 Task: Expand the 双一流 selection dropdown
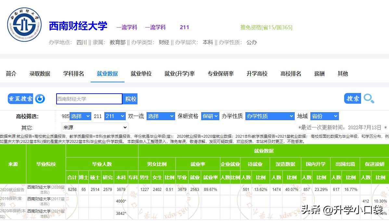point(161,116)
